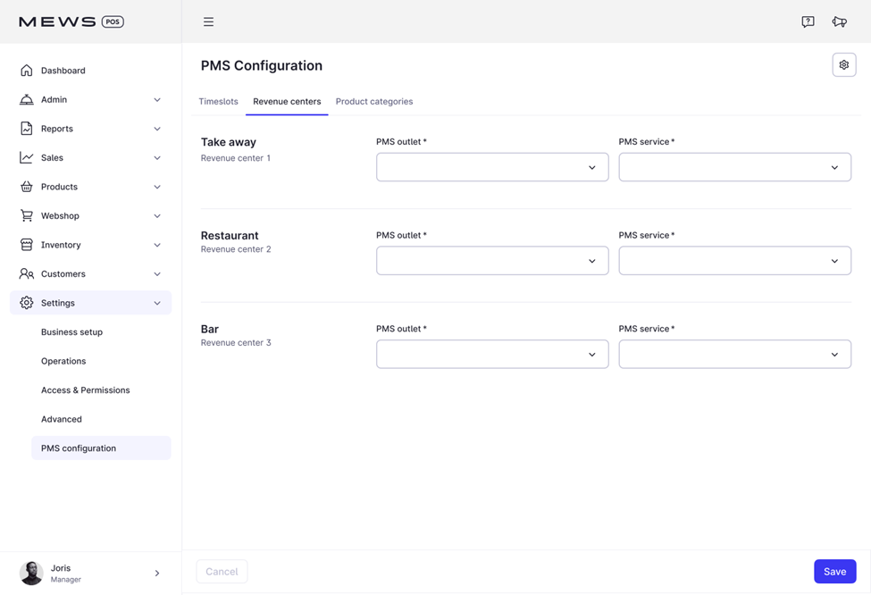Open Bar PMS outlet dropdown
The height and width of the screenshot is (595, 871).
(491, 355)
